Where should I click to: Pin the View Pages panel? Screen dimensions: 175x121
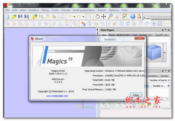pyautogui.click(x=163, y=30)
